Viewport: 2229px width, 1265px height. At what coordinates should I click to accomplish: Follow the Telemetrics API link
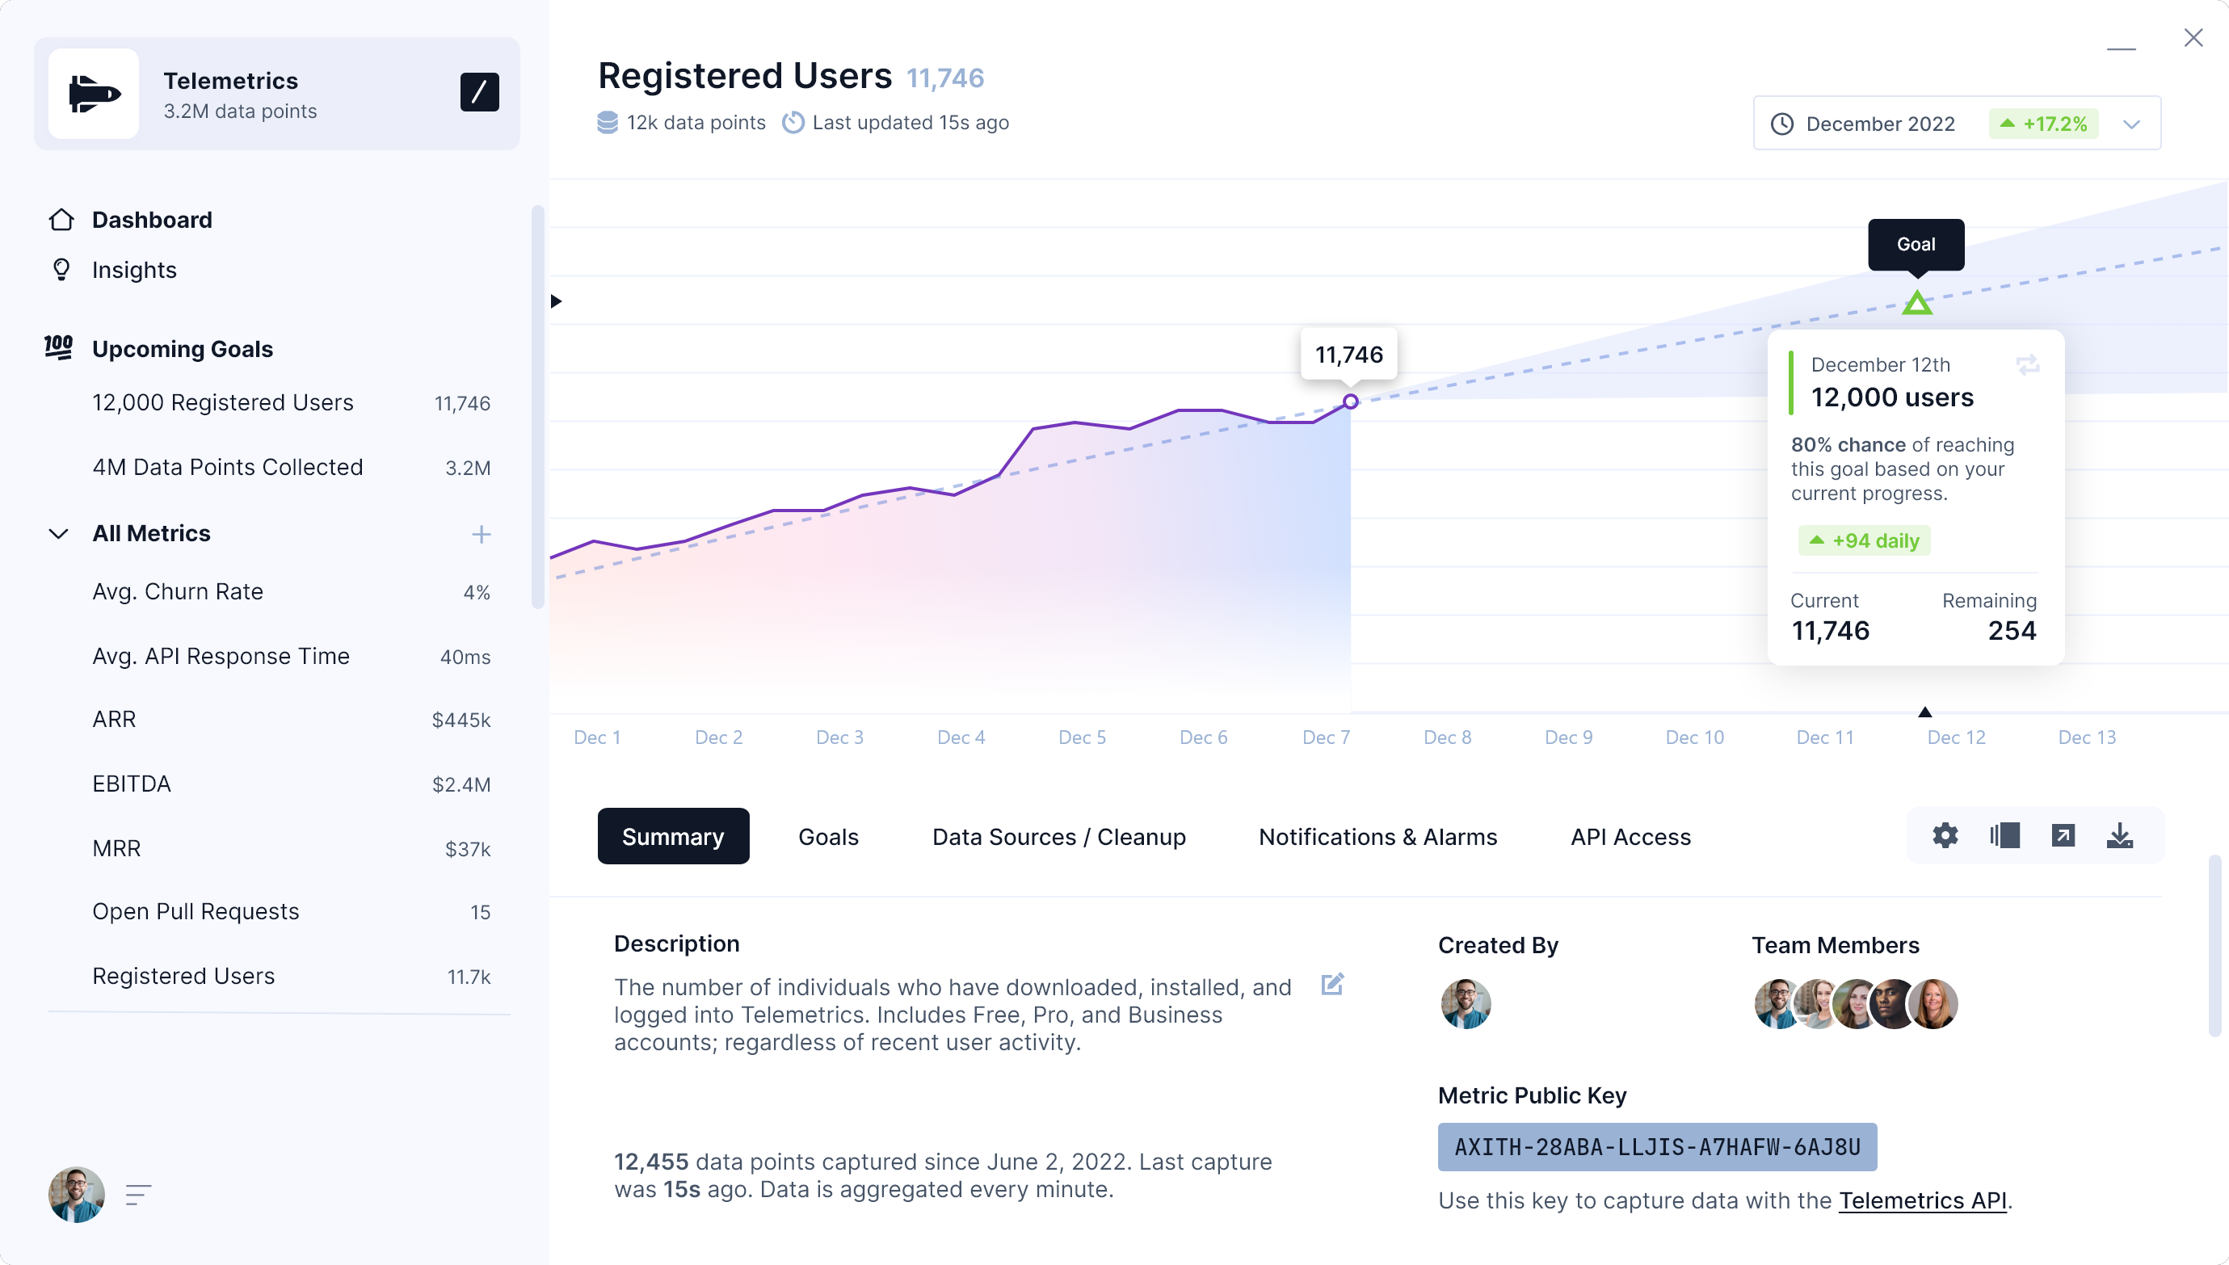point(1922,1200)
